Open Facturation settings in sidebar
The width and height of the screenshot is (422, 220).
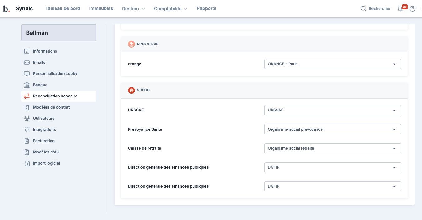[44, 141]
